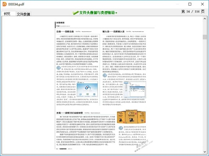Click the round blue comment icon below Norton boxes
Screen dimensions: 209x156
[x=121, y=128]
